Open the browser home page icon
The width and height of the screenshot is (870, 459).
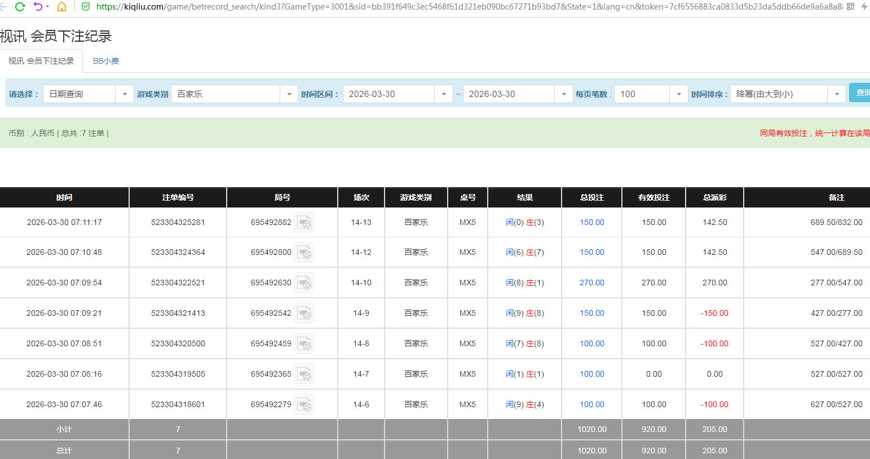tap(62, 7)
